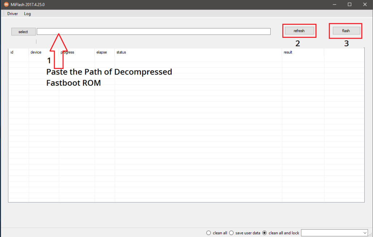
Task: Click the 'status' column header
Action: pyautogui.click(x=198, y=52)
